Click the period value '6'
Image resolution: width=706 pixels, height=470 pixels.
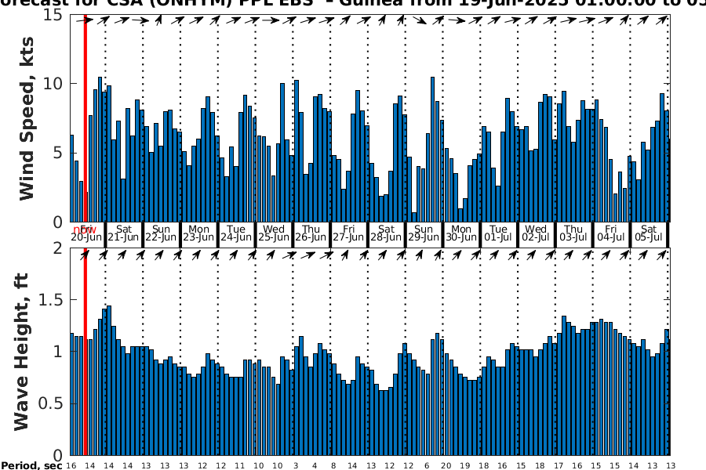(x=427, y=465)
